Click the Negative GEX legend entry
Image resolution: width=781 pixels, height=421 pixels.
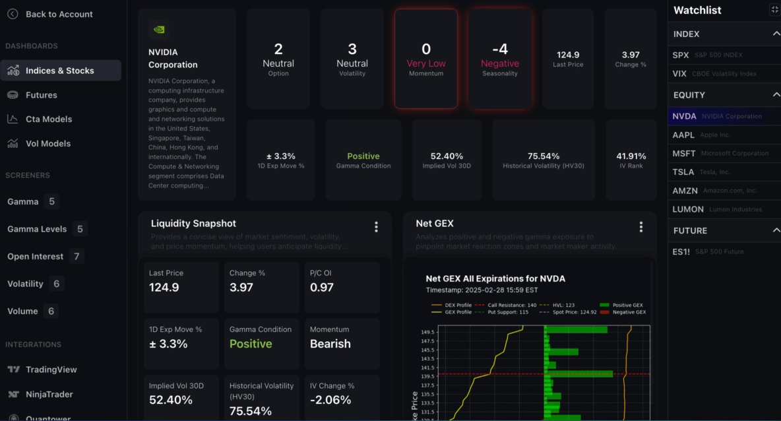(623, 312)
